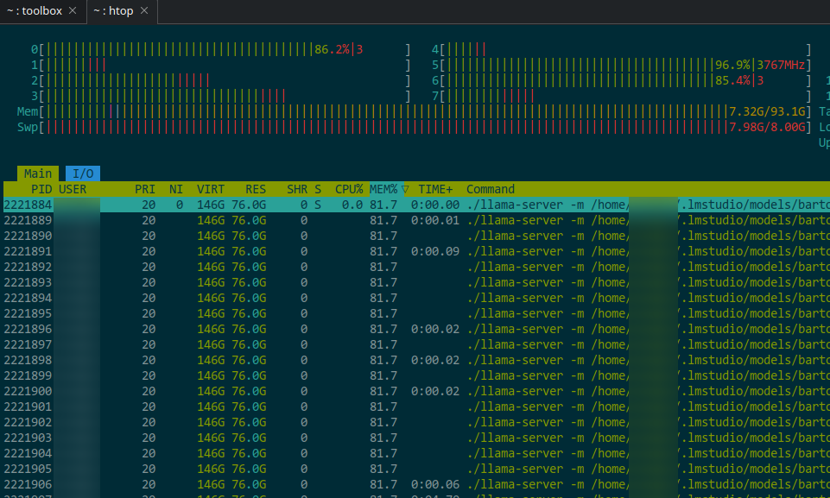Click TIME+ value 0:00.06 for PID 2221906
830x498 pixels.
click(435, 484)
